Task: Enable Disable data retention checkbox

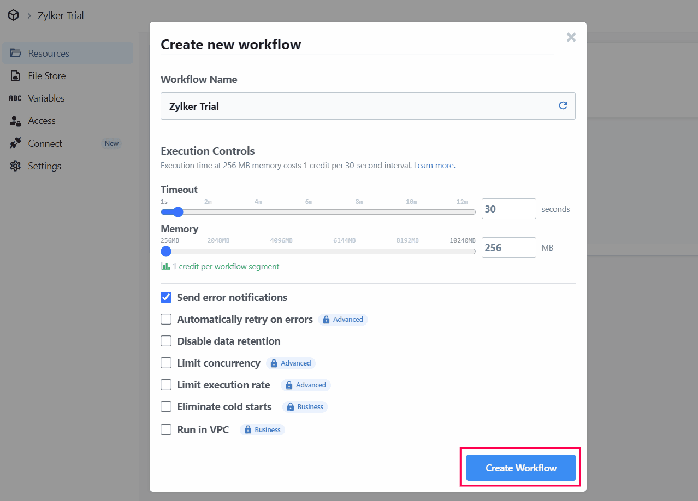Action: click(166, 341)
